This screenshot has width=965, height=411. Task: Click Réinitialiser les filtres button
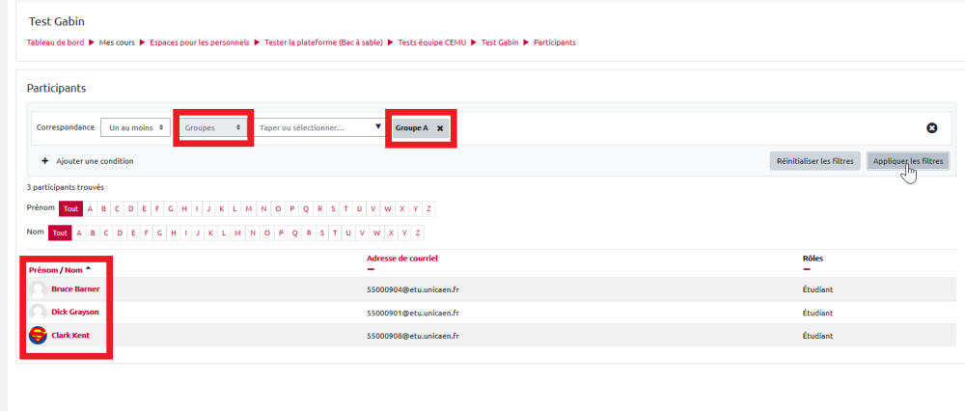point(815,161)
